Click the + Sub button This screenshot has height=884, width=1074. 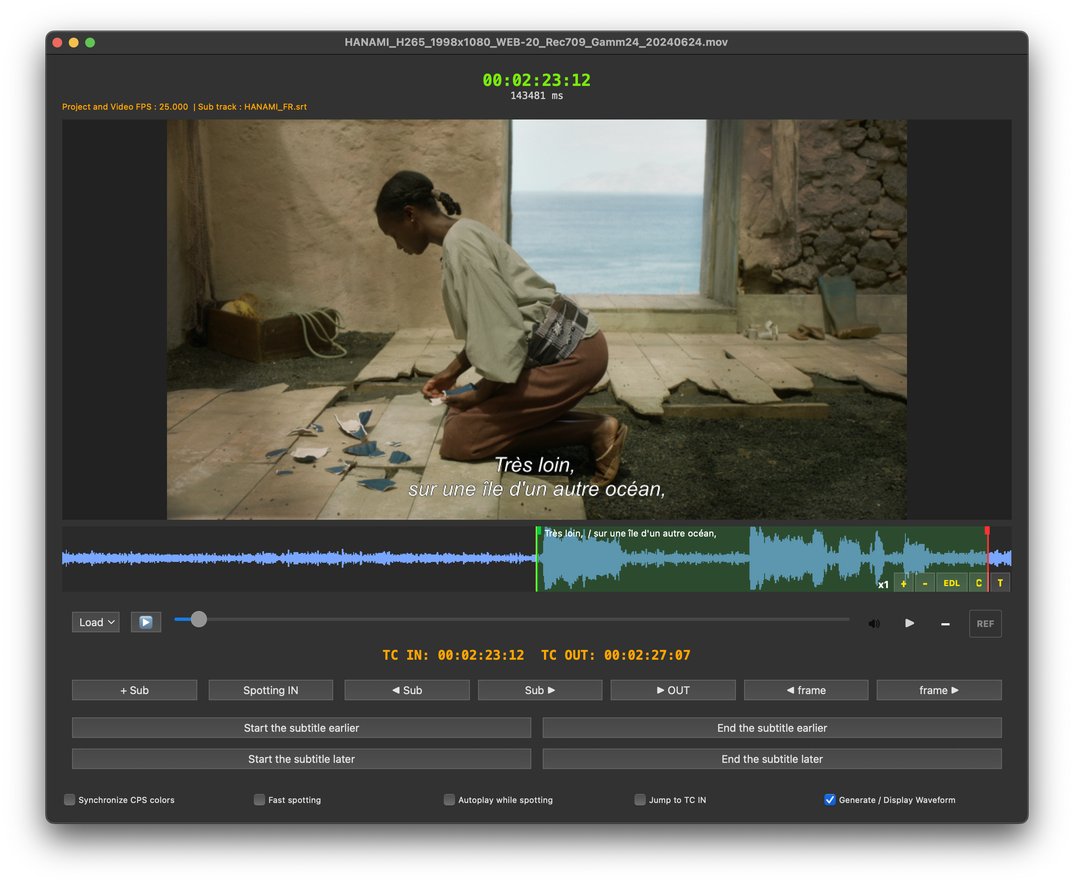(134, 690)
